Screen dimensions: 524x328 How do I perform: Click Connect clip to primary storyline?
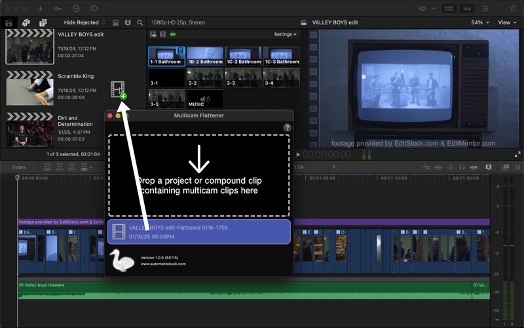pos(47,167)
